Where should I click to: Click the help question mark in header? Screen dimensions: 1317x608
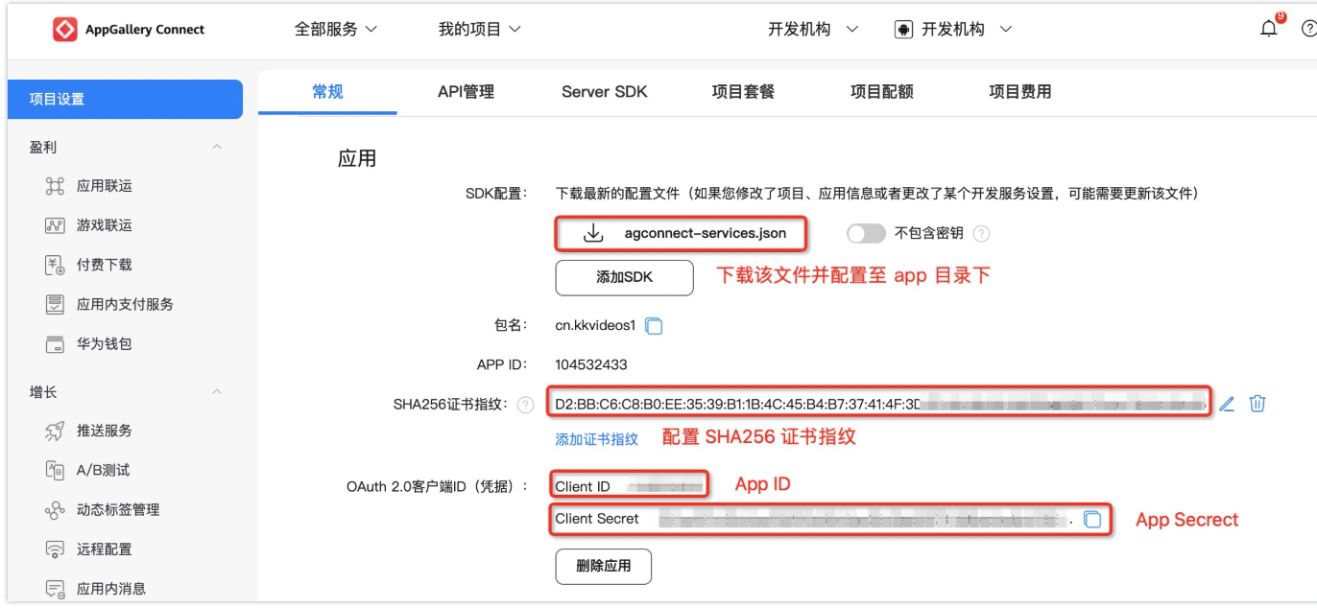1309,30
